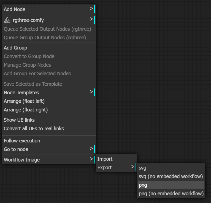The width and height of the screenshot is (211, 203).
Task: Click the Export submenu arrow
Action: pos(133,167)
